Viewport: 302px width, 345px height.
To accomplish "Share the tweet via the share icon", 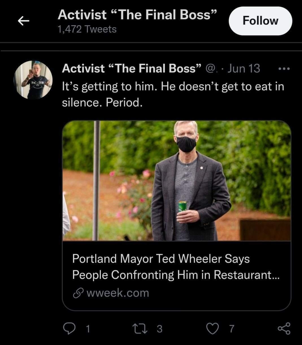I will pyautogui.click(x=284, y=328).
